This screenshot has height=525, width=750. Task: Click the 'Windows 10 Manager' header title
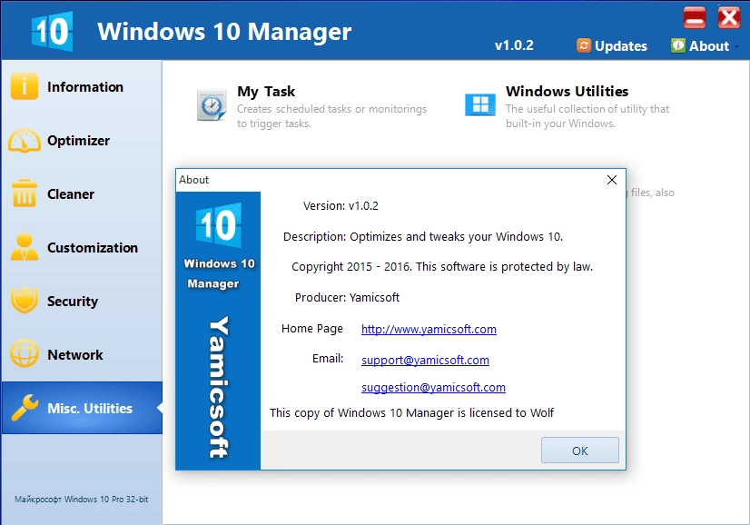point(224,32)
